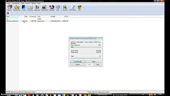Click the Folder type cell

[39, 19]
